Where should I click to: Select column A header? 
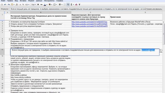coord(7,12)
